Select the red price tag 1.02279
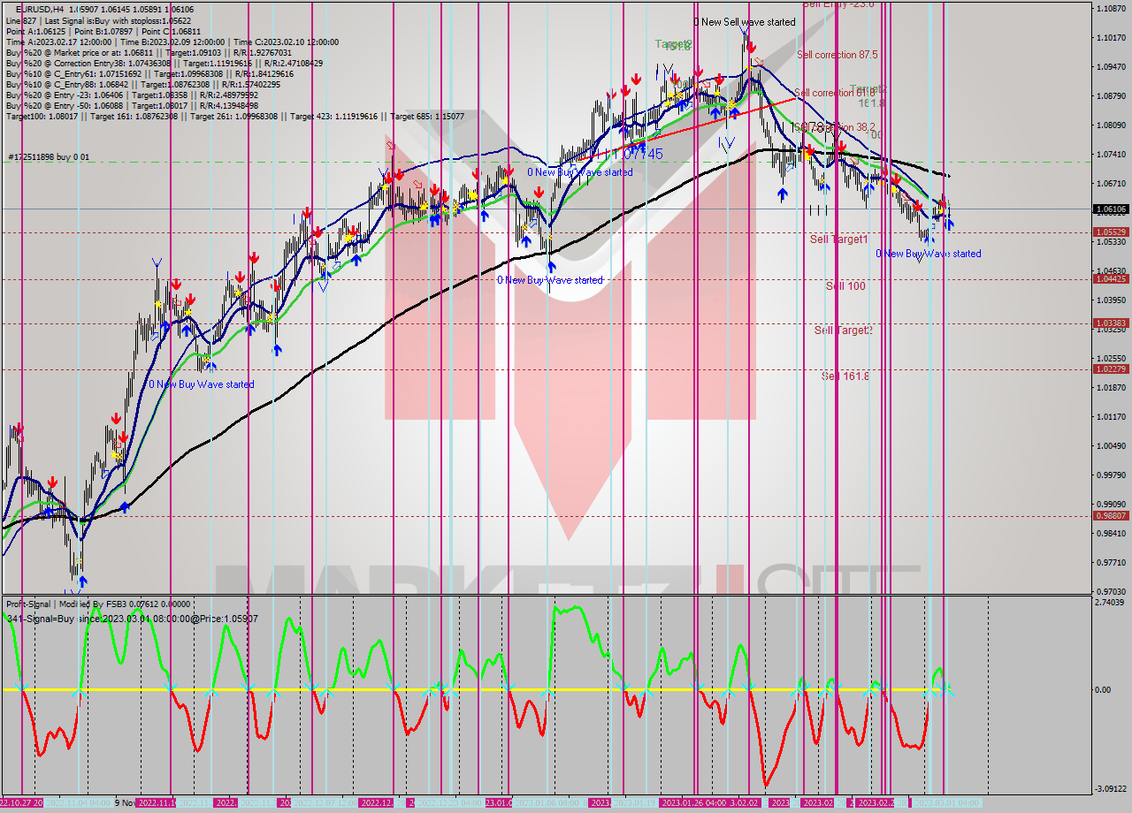The height and width of the screenshot is (813, 1132). [1110, 369]
